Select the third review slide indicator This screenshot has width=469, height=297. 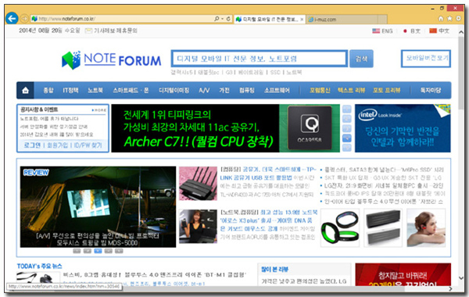[98, 251]
